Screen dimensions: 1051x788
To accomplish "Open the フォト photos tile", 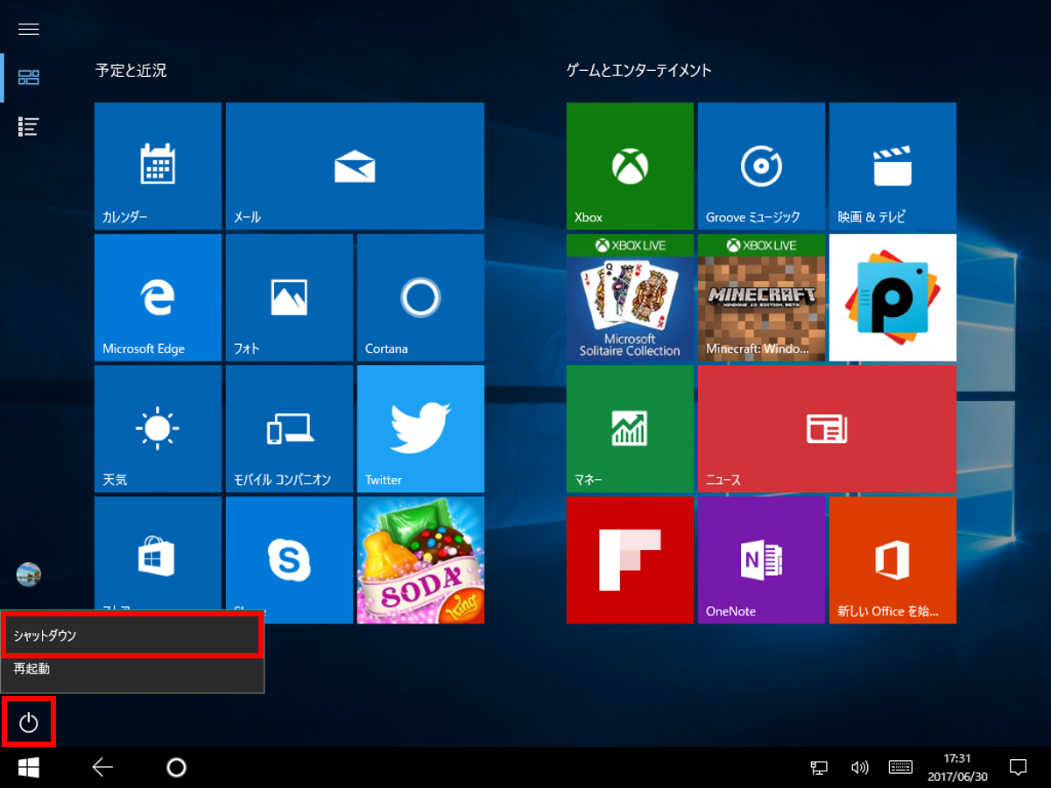I will coord(289,298).
